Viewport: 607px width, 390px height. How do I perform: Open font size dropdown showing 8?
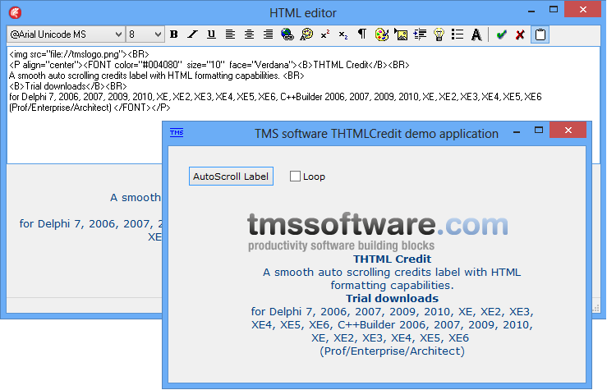click(x=145, y=34)
